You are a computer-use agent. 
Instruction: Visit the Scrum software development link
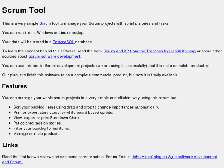(54, 56)
